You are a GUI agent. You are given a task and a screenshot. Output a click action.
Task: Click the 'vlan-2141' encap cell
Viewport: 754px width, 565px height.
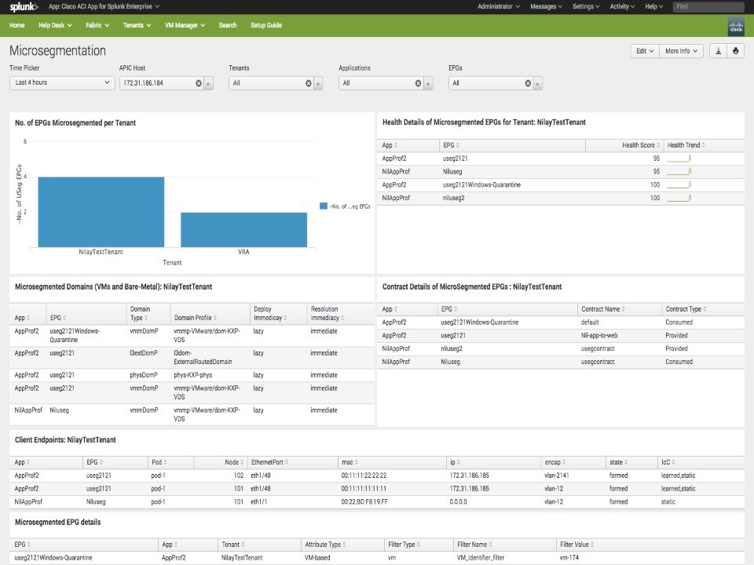coord(556,476)
